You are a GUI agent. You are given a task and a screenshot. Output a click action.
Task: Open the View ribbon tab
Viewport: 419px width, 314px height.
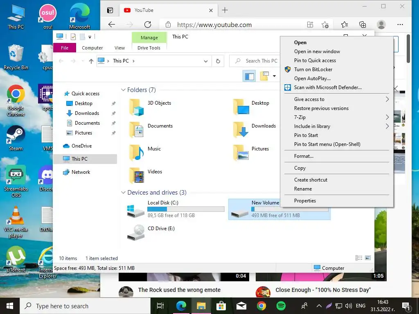(x=120, y=48)
